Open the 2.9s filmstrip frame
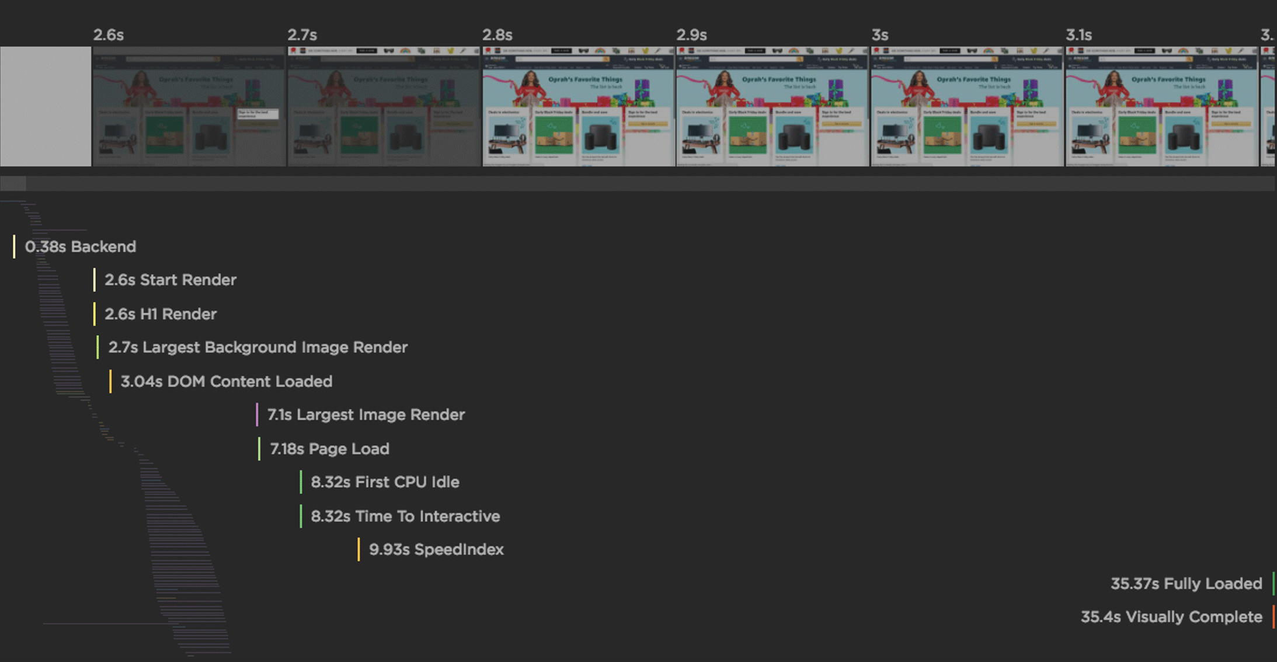Viewport: 1277px width, 662px height. (772, 107)
